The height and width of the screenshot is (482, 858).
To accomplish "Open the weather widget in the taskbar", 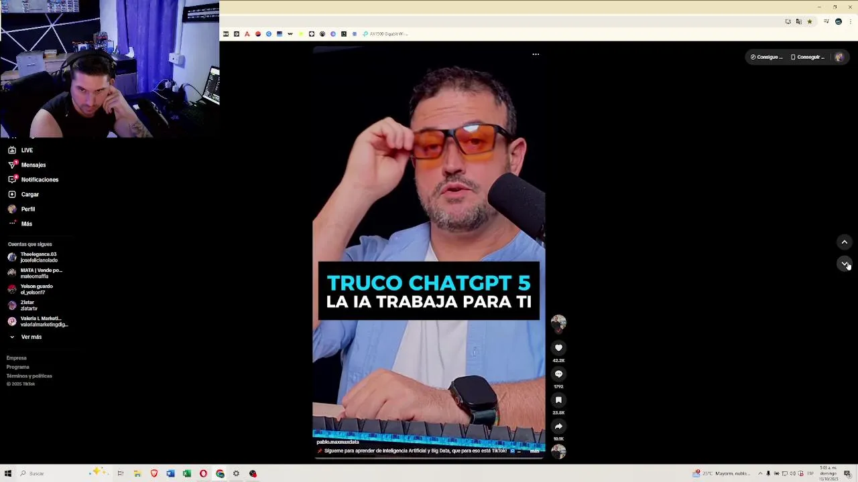I will pyautogui.click(x=721, y=473).
